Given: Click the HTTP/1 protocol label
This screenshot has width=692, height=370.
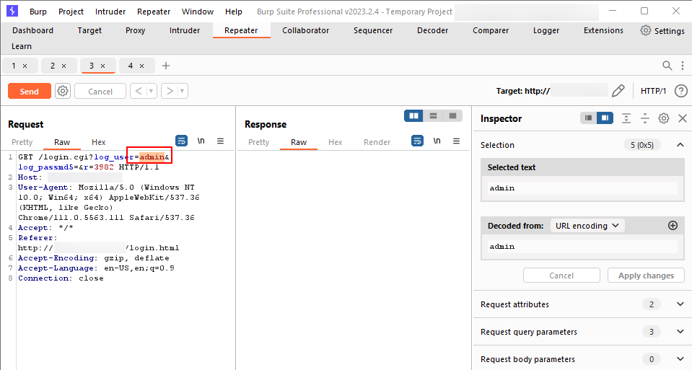Looking at the screenshot, I should coord(653,91).
